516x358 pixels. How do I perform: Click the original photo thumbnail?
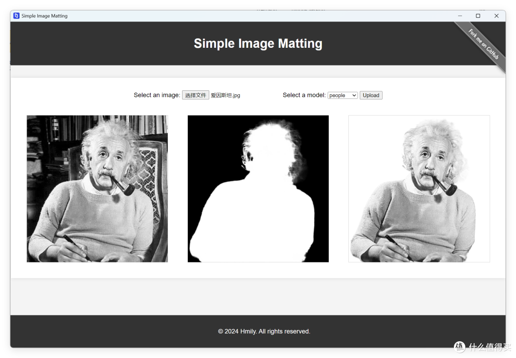97,189
